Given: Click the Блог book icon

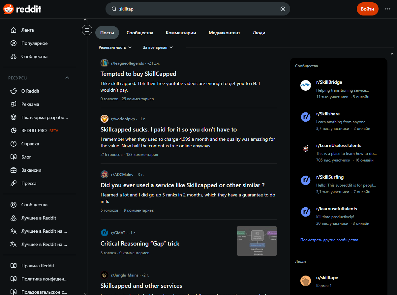Looking at the screenshot, I should (14, 157).
